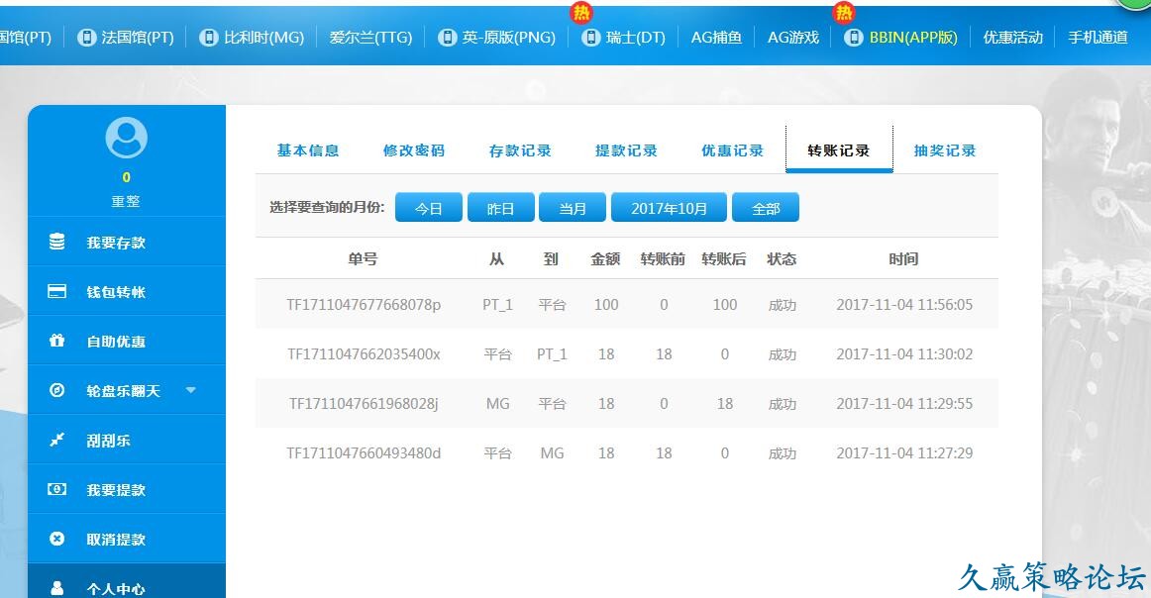The height and width of the screenshot is (598, 1151).
Task: Switch to the 修改密码 tab
Action: click(x=414, y=150)
